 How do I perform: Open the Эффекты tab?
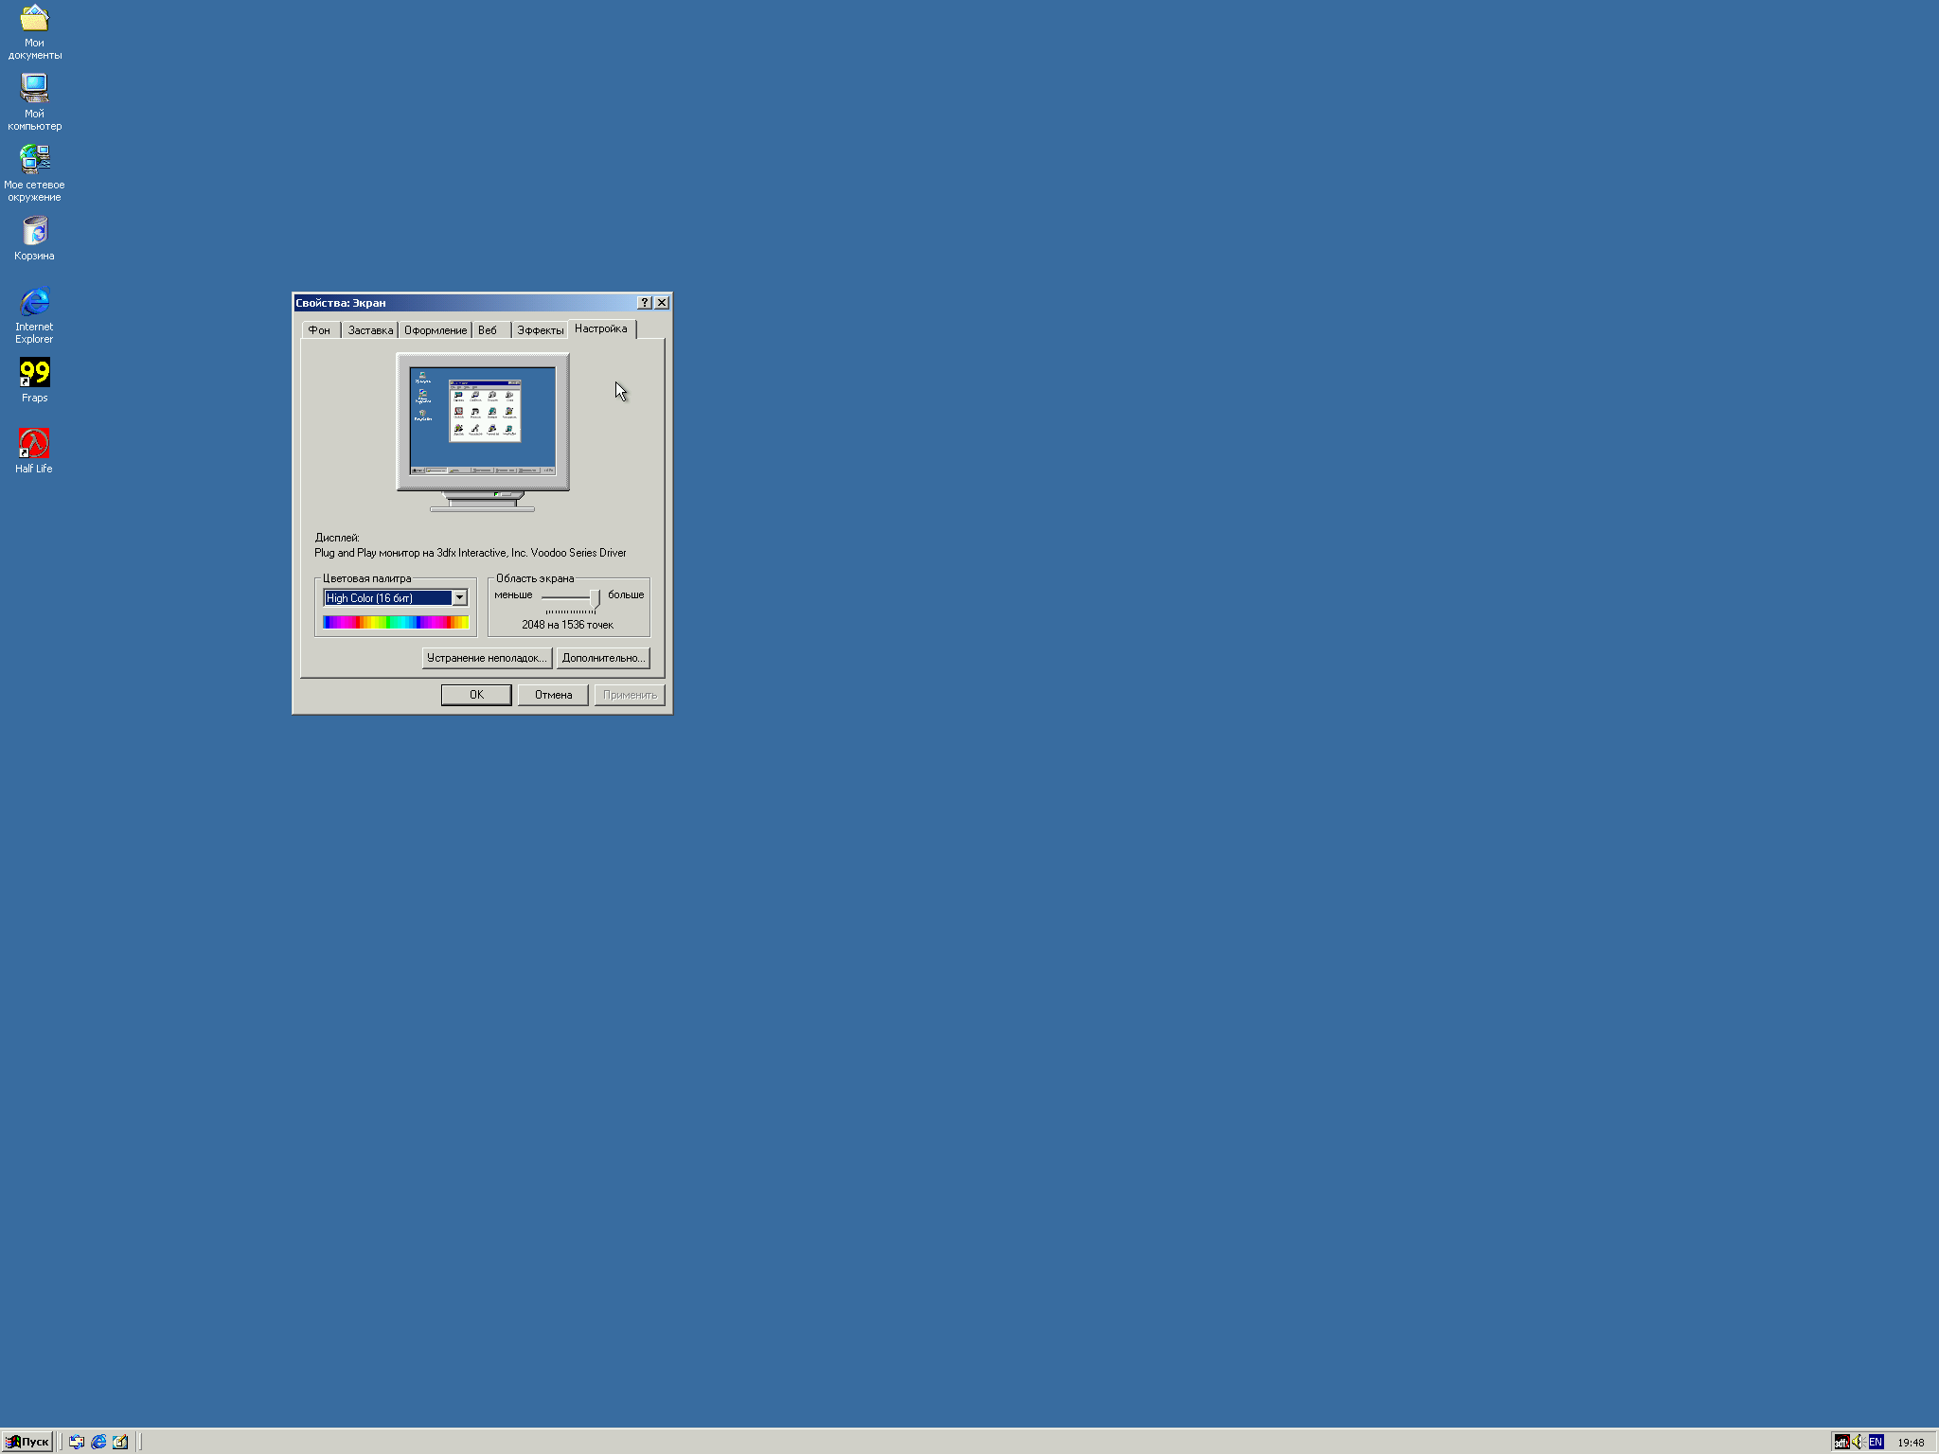[x=540, y=330]
